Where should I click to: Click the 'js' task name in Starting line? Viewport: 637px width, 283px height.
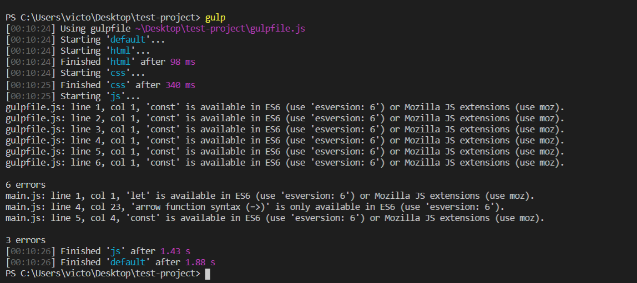(x=116, y=96)
